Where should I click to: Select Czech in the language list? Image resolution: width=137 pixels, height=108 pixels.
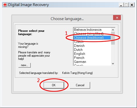tap(92, 42)
